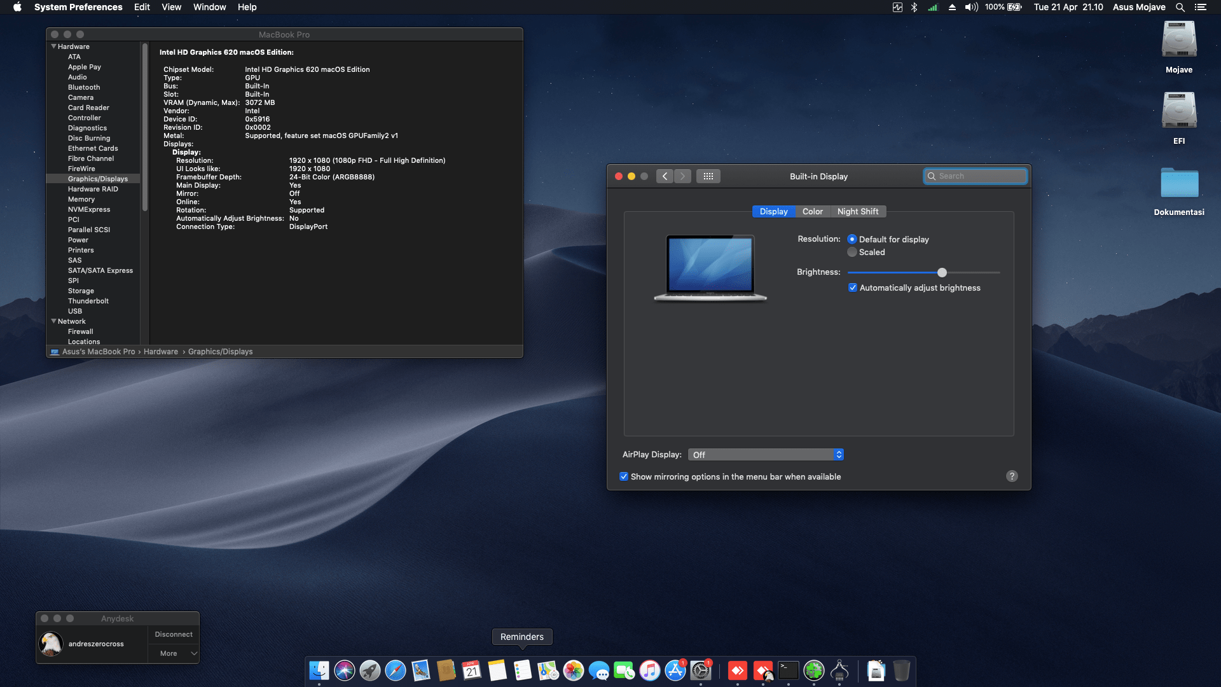The height and width of the screenshot is (687, 1221).
Task: Open Calendar icon showing 21
Action: coord(472,670)
